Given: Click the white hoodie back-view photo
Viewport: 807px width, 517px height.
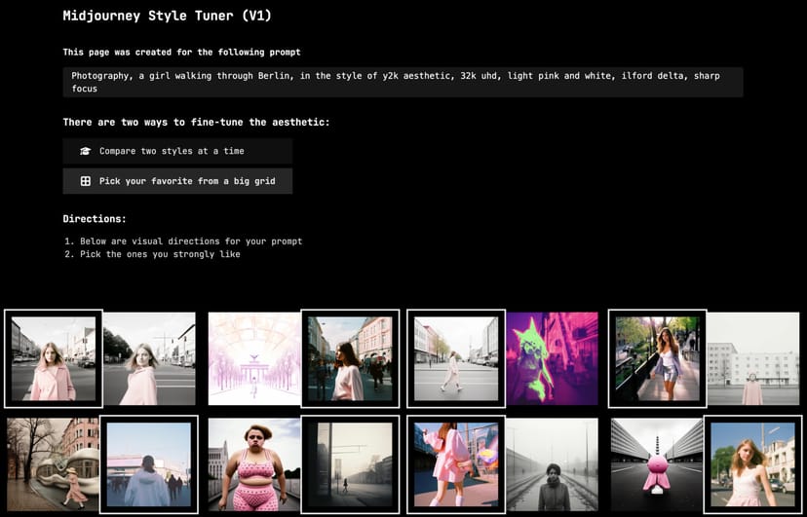Looking at the screenshot, I should [x=149, y=463].
